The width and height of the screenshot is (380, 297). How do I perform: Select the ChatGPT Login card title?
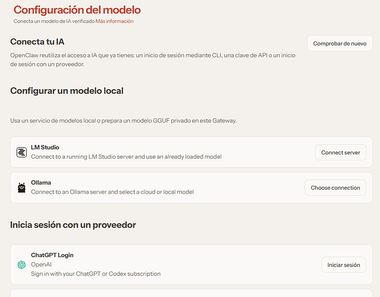[52, 255]
